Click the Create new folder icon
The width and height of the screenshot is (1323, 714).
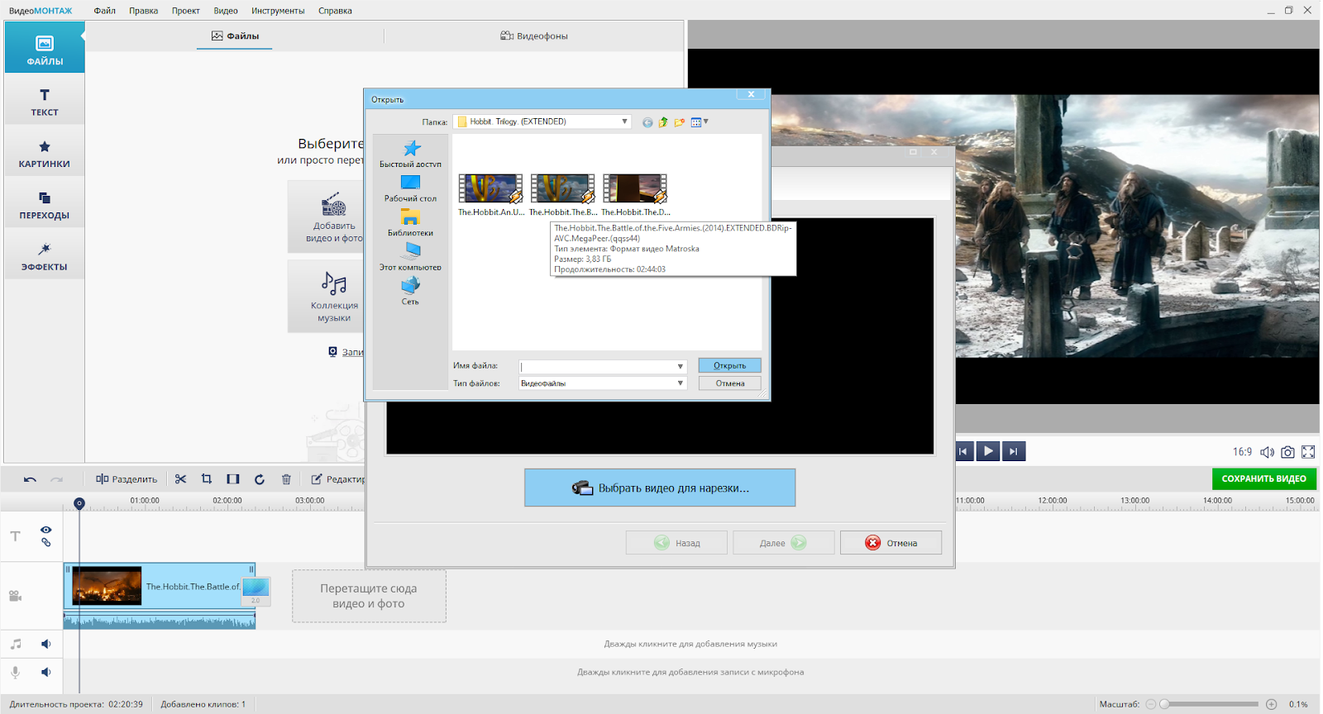coord(680,122)
